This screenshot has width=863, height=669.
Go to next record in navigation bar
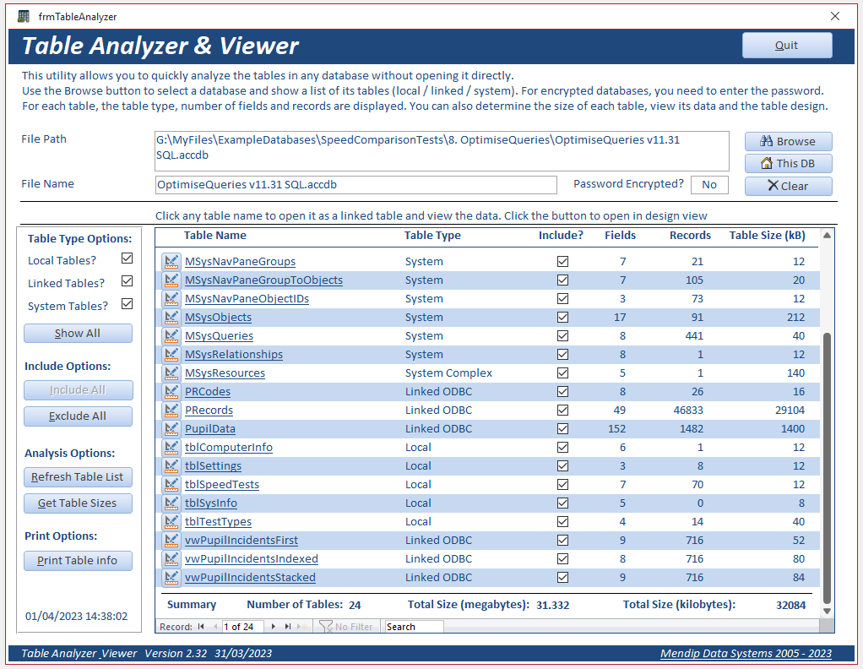pyautogui.click(x=274, y=627)
